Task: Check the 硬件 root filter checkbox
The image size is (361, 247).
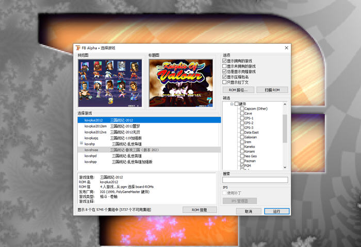Action: click(x=237, y=104)
